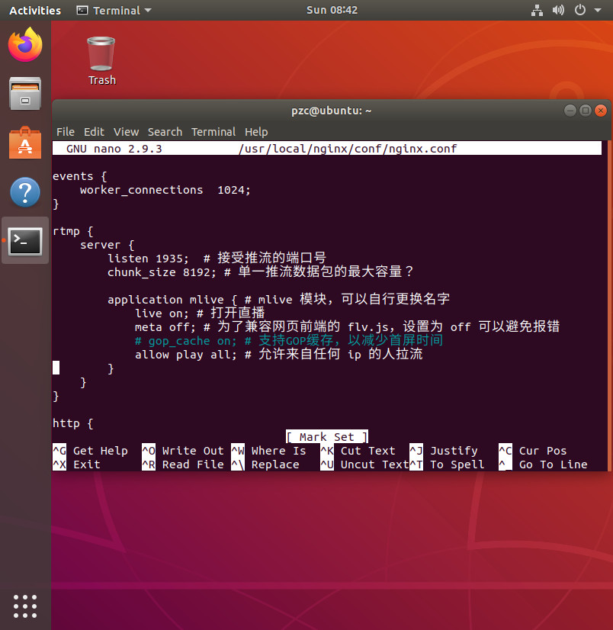Open Activities overview
This screenshot has height=630, width=613.
(35, 10)
